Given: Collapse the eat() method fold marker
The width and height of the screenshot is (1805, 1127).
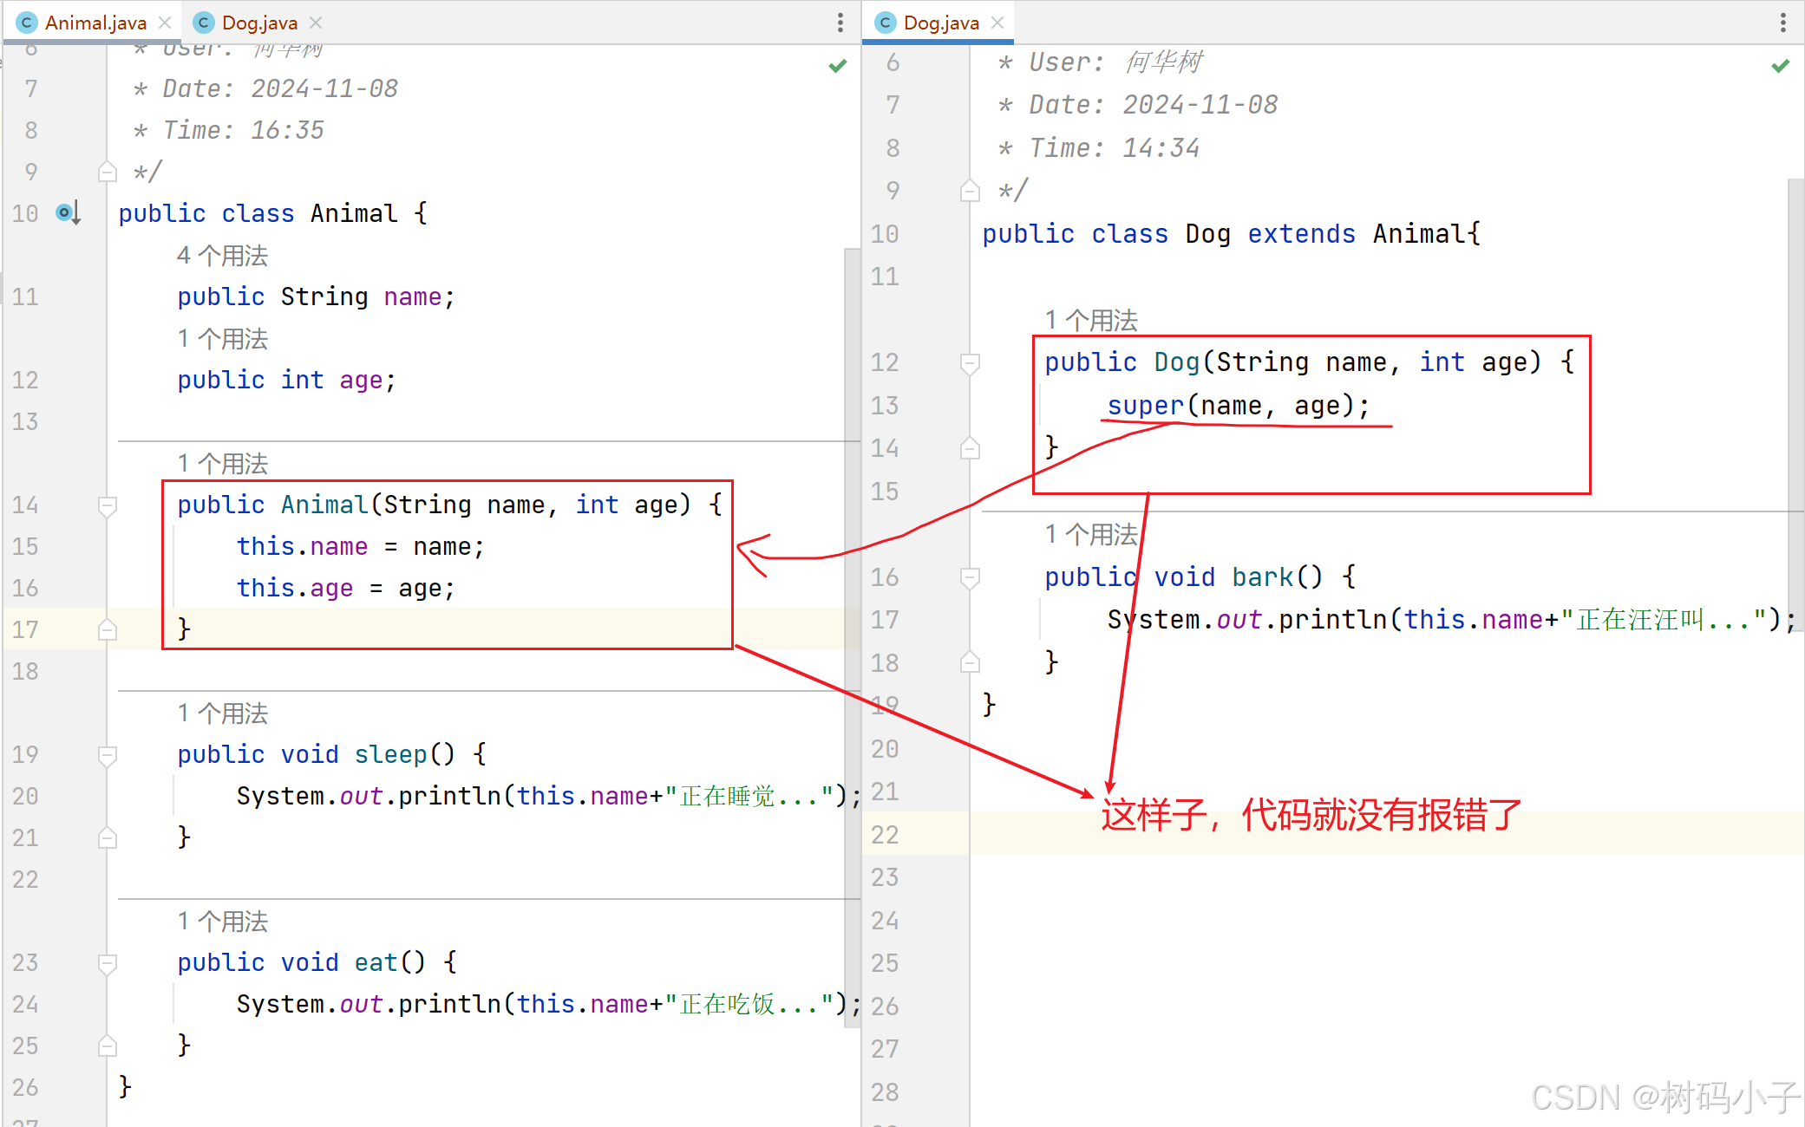Looking at the screenshot, I should point(108,962).
